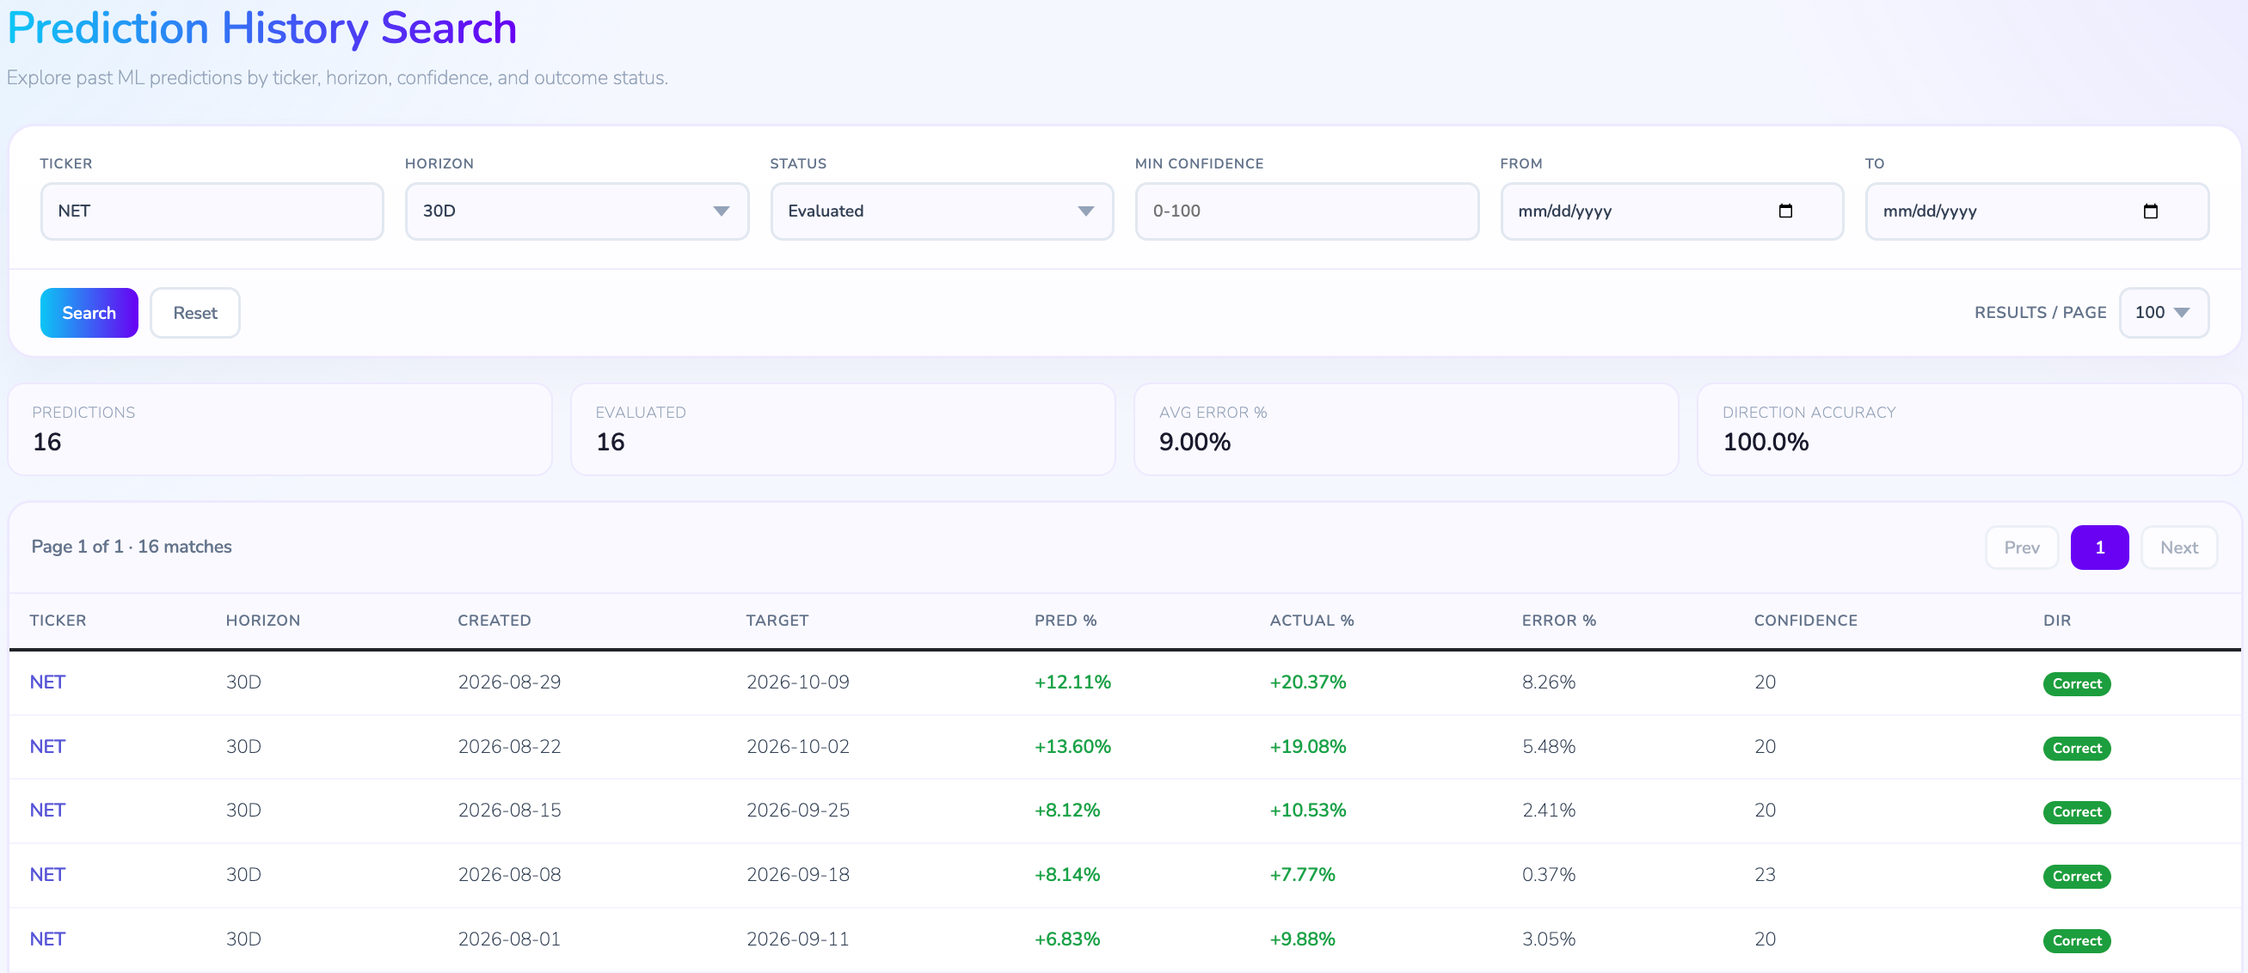Viewport: 2248px width, 973px height.
Task: Click the Avg Error % stat card
Action: (1406, 430)
